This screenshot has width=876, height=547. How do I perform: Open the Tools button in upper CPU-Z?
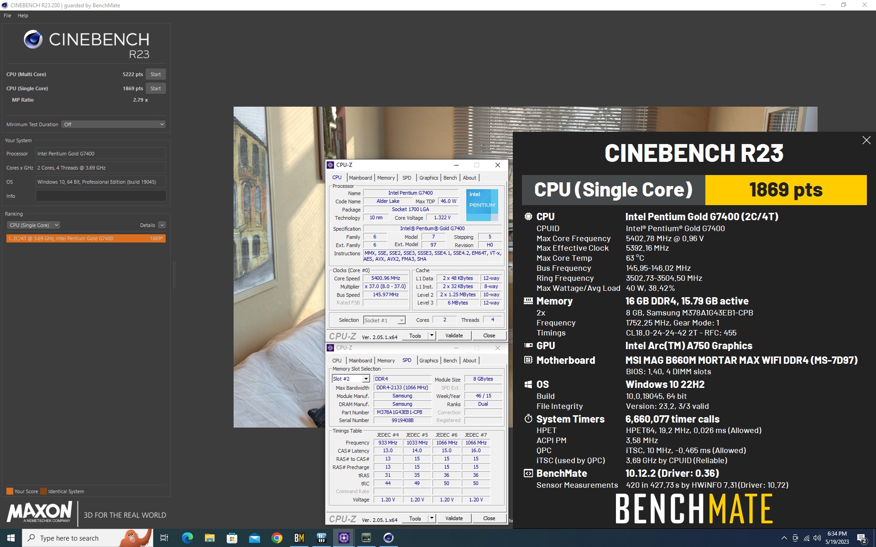(415, 336)
